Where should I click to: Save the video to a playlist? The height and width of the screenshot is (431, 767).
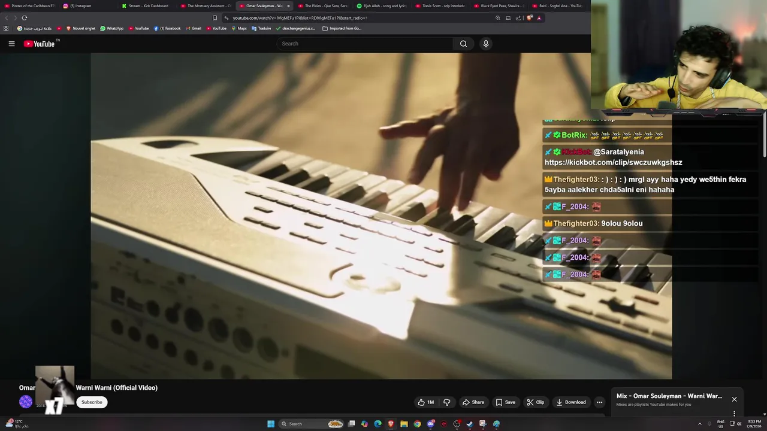point(505,402)
